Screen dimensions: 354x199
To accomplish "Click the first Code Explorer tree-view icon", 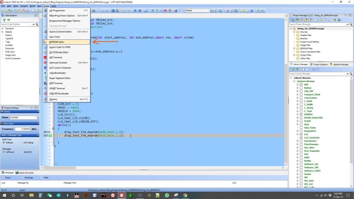I will (x=4, y=20).
